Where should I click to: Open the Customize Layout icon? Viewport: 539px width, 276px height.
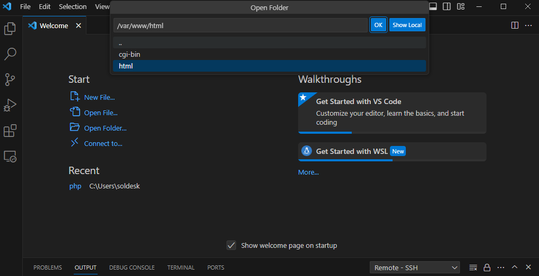[x=460, y=6]
